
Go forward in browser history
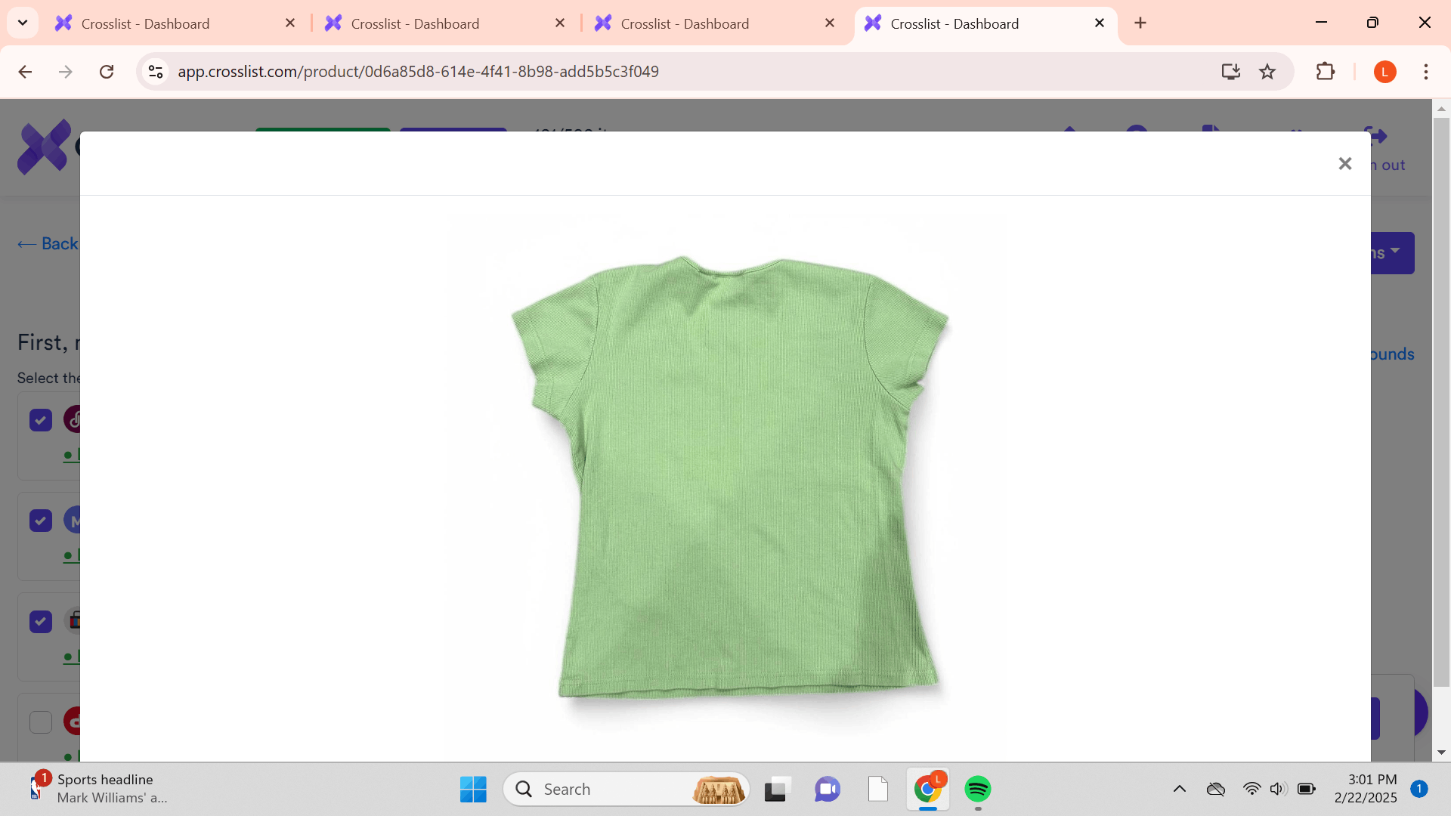[x=66, y=72]
